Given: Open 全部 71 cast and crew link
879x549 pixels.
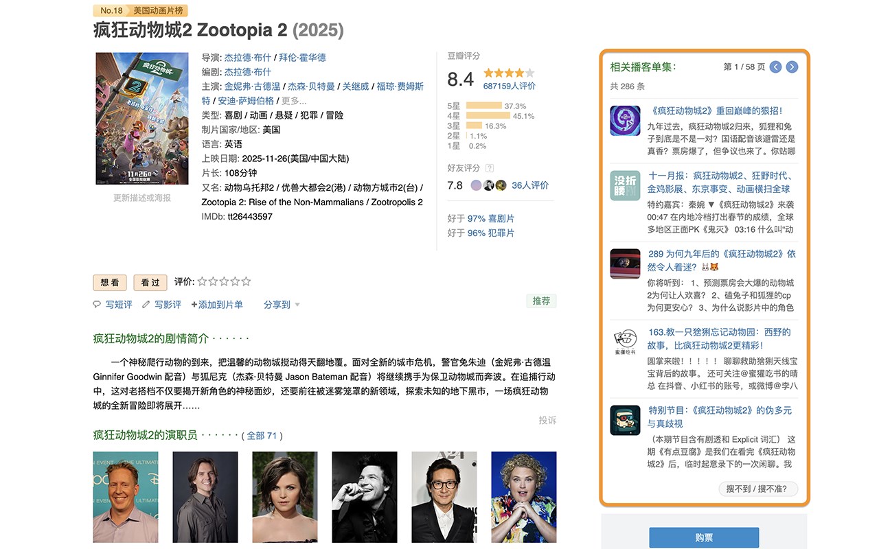Looking at the screenshot, I should pyautogui.click(x=262, y=436).
